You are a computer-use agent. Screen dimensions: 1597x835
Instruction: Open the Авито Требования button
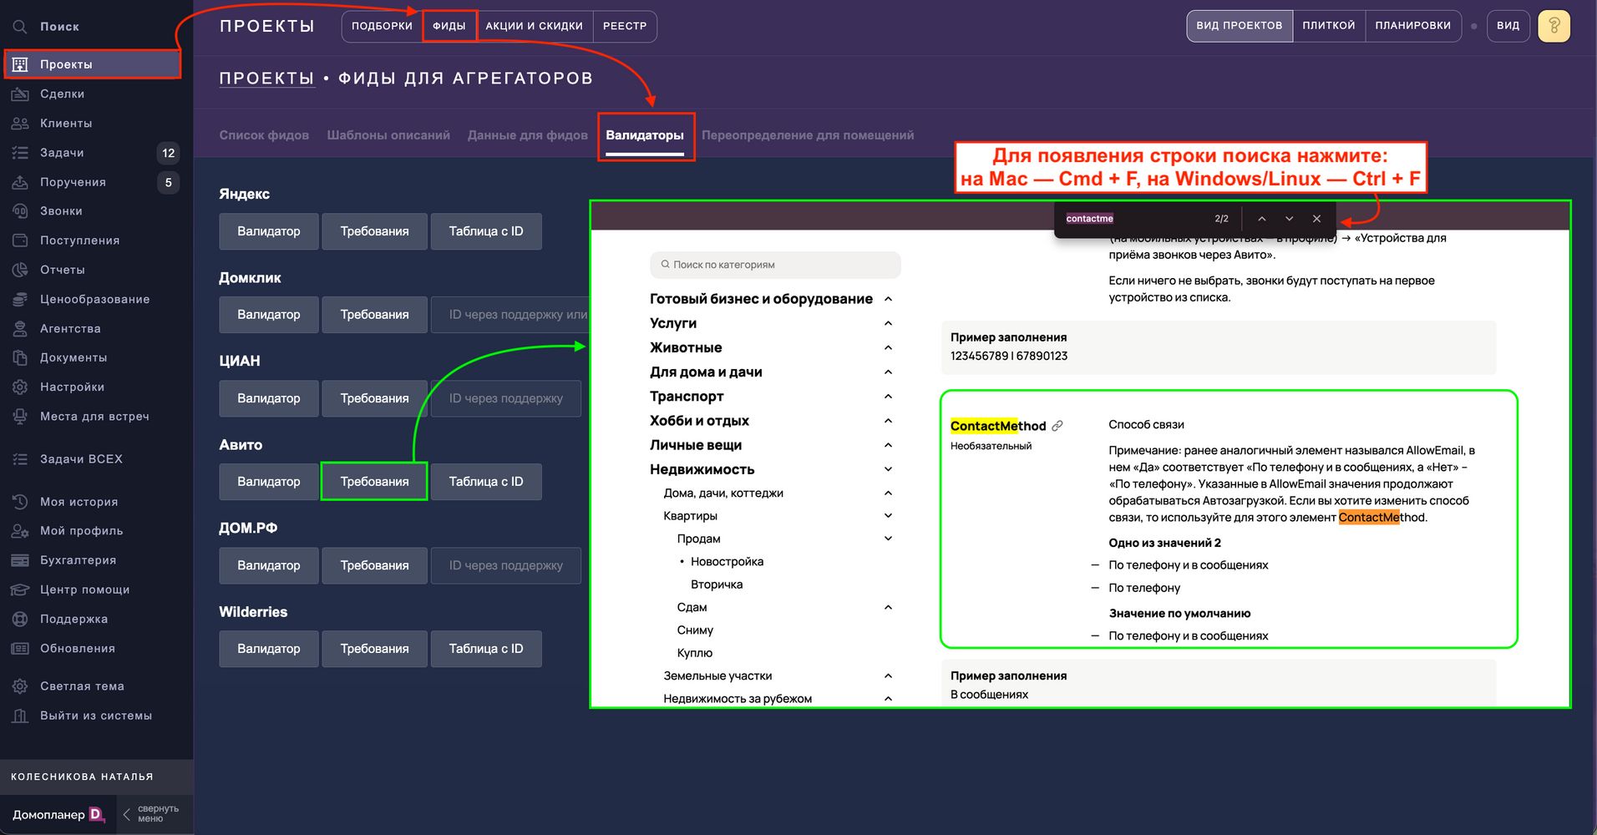(374, 482)
